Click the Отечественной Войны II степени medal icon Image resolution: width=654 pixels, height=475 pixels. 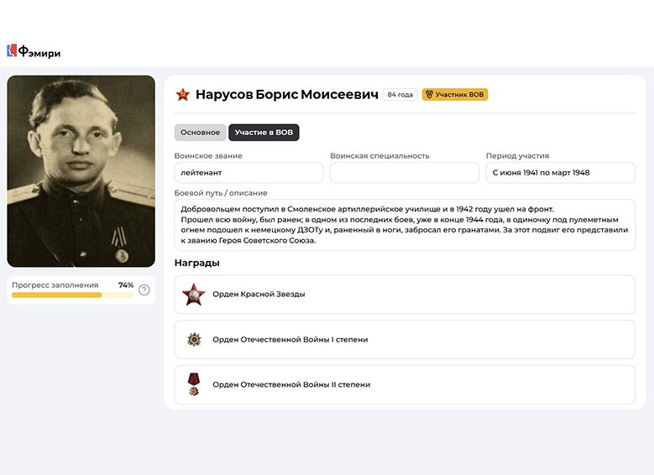194,384
